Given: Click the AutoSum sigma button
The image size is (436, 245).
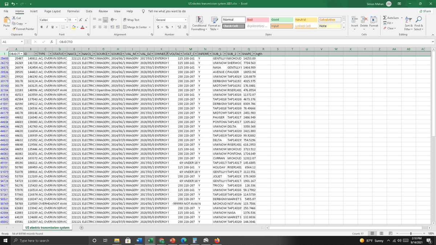Looking at the screenshot, I should point(391,18).
